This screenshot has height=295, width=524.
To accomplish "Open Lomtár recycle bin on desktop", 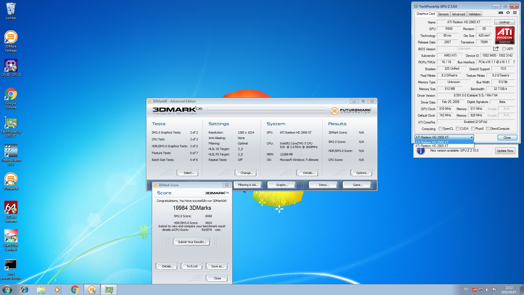I will point(11,11).
